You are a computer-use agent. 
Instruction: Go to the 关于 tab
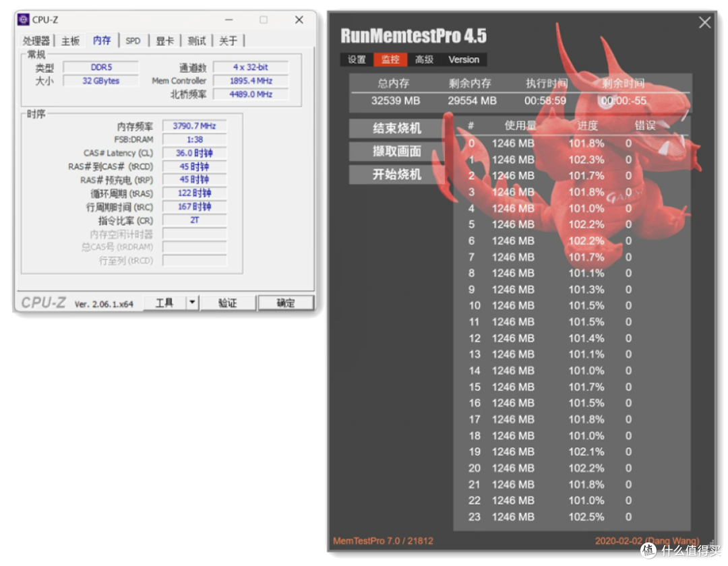[x=228, y=41]
